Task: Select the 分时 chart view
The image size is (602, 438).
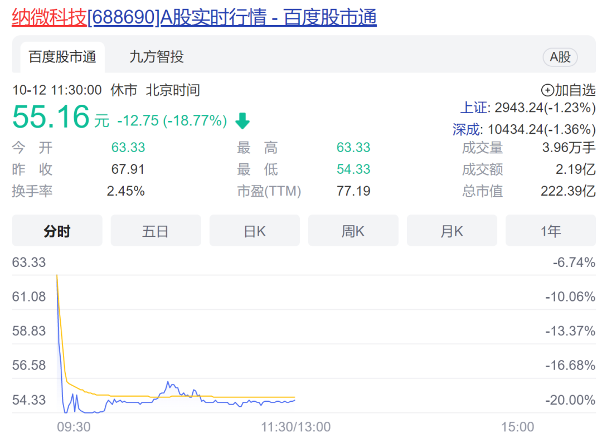Action: [x=57, y=231]
